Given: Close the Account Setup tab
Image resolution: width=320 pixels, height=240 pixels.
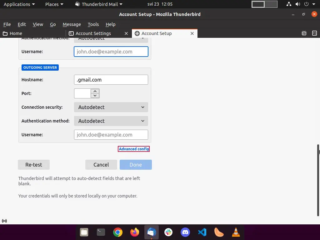Looking at the screenshot, I should click(x=192, y=33).
